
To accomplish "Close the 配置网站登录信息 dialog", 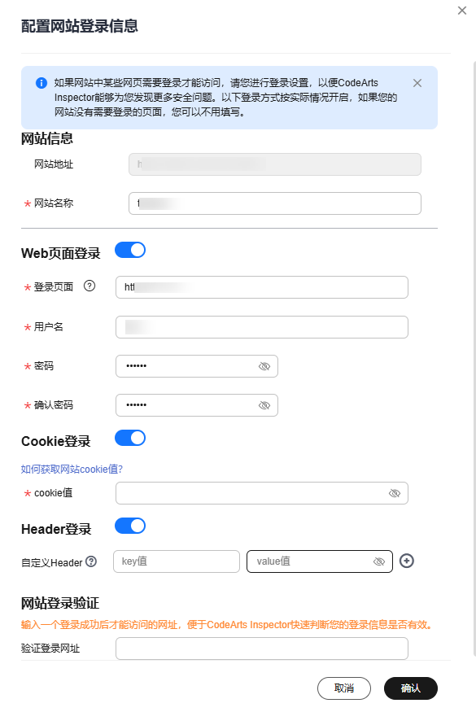I will coord(462,11).
